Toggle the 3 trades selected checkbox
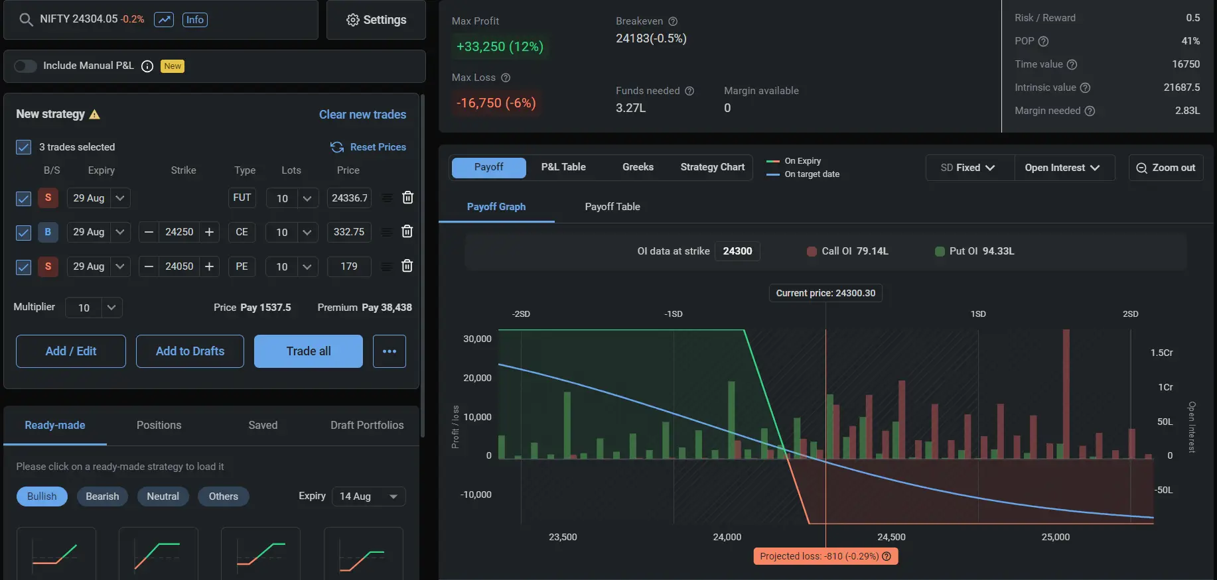Viewport: 1217px width, 580px height. pyautogui.click(x=23, y=147)
